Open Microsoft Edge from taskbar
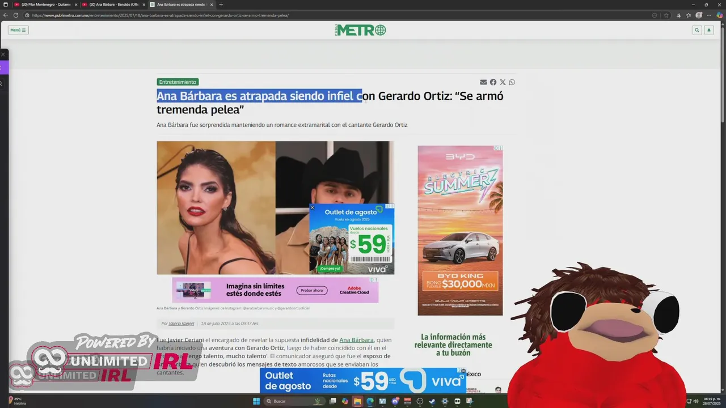Screen dimensions: 726x408 pyautogui.click(x=370, y=401)
